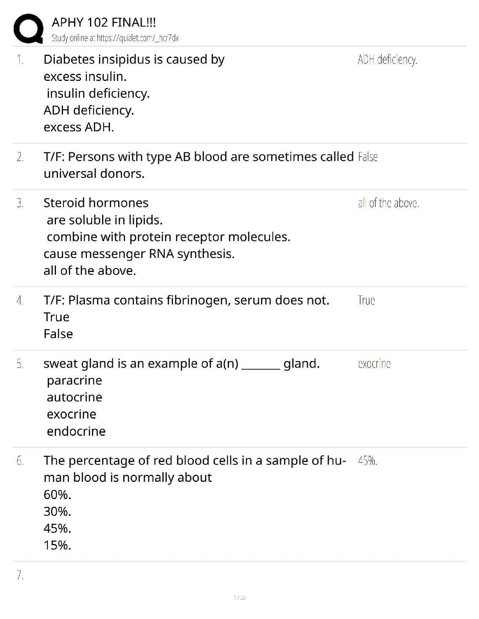Viewport: 479px width, 619px height.
Task: Select 'are soluble in lipids.' option
Action: (x=104, y=220)
